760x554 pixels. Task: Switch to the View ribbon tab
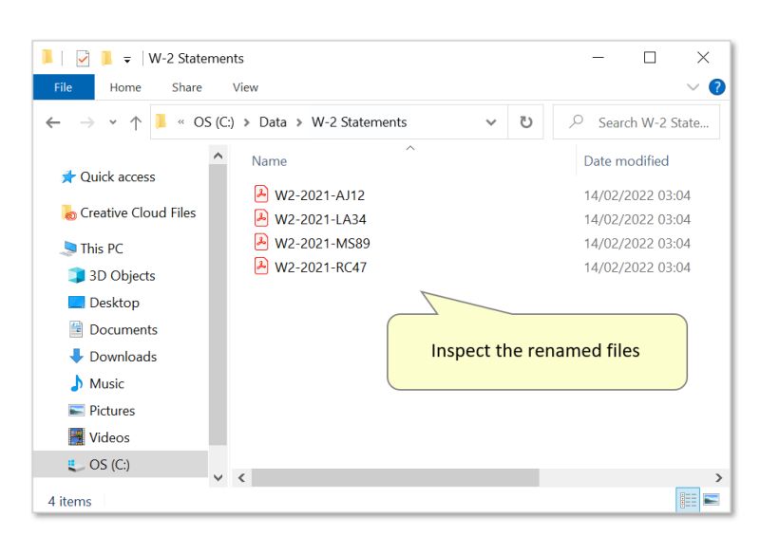pyautogui.click(x=245, y=87)
